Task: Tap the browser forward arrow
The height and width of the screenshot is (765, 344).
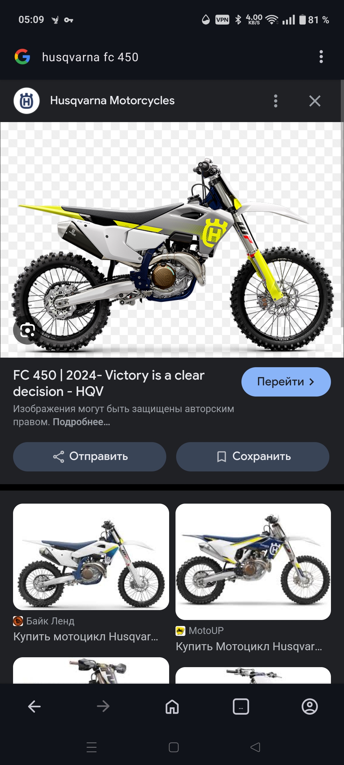Action: (103, 707)
